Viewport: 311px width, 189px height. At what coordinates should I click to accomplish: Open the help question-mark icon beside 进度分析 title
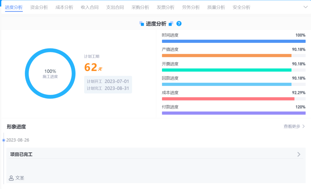tap(179, 23)
